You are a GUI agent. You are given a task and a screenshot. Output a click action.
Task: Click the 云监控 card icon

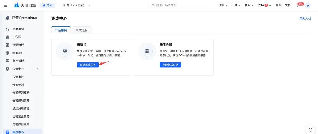pyautogui.click(x=64, y=51)
